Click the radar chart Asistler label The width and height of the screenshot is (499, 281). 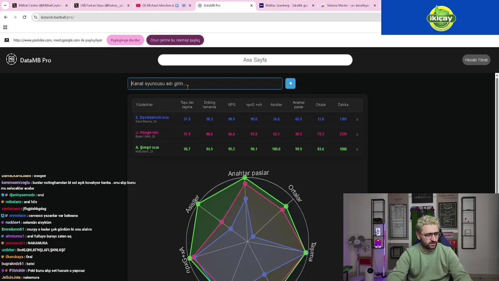pos(192,204)
